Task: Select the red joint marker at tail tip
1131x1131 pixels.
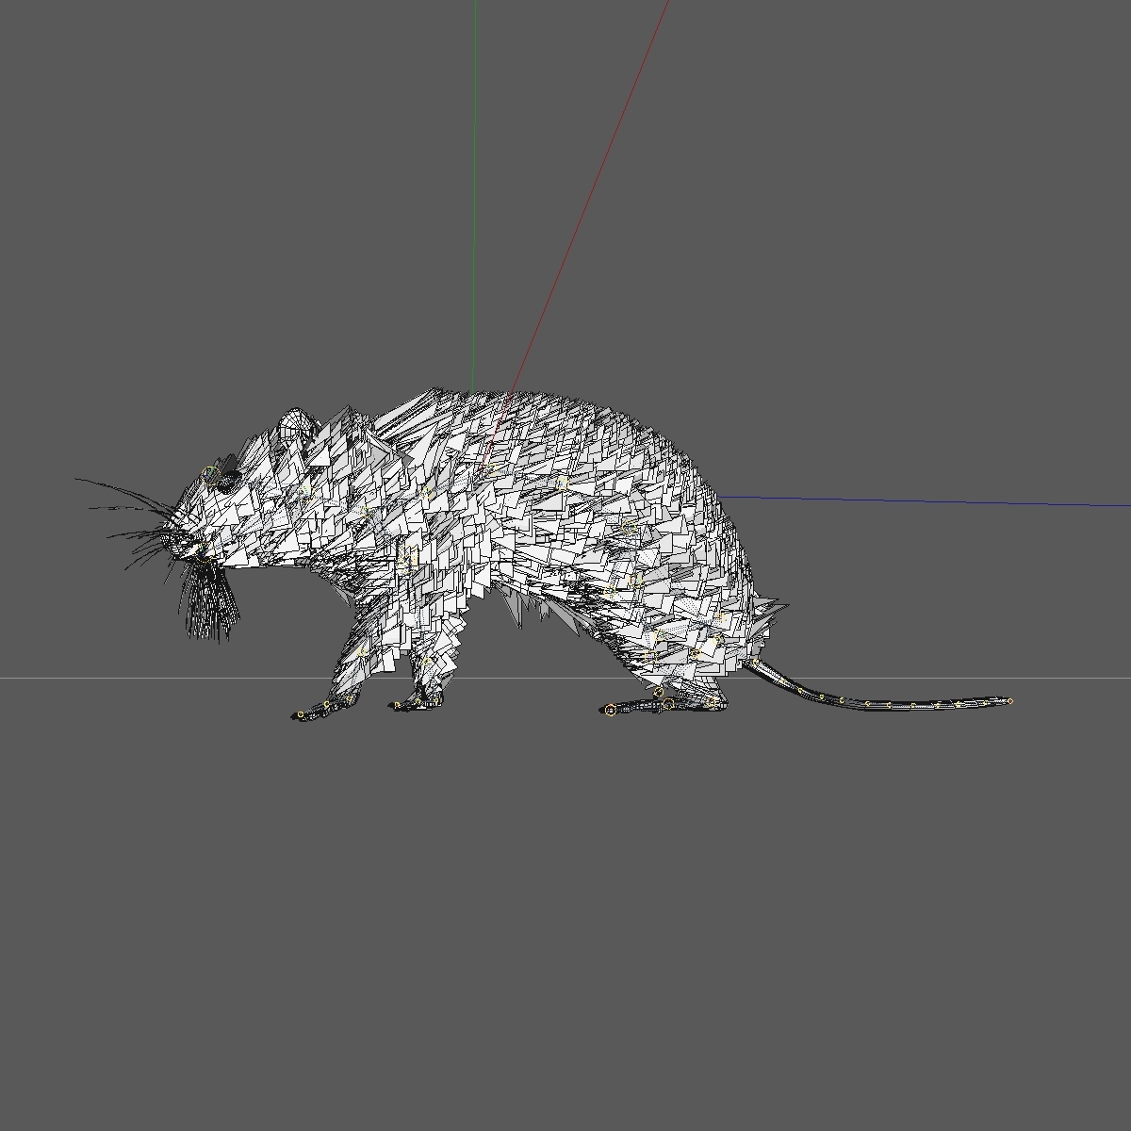Action: click(1009, 703)
